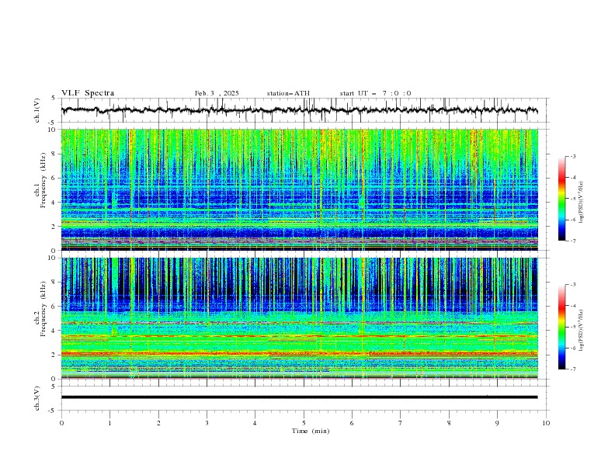The image size is (615, 475).
Task: Click the upper colorbar "log(PSD)(V²/Hz)" label
Action: coord(582,203)
